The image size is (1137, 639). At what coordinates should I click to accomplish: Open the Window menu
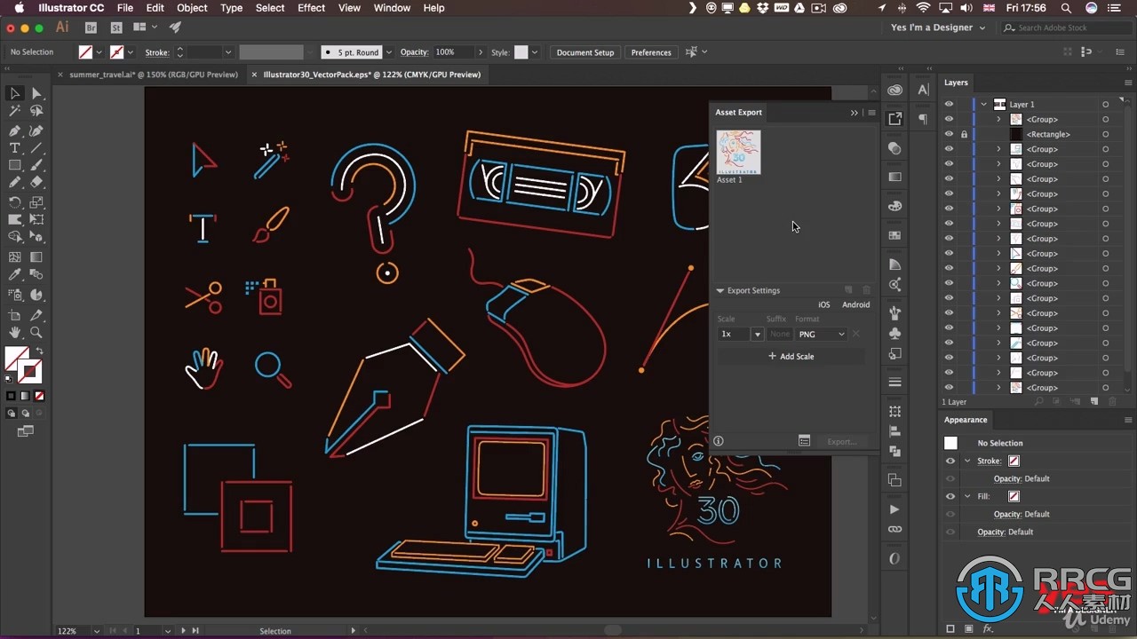coord(392,8)
